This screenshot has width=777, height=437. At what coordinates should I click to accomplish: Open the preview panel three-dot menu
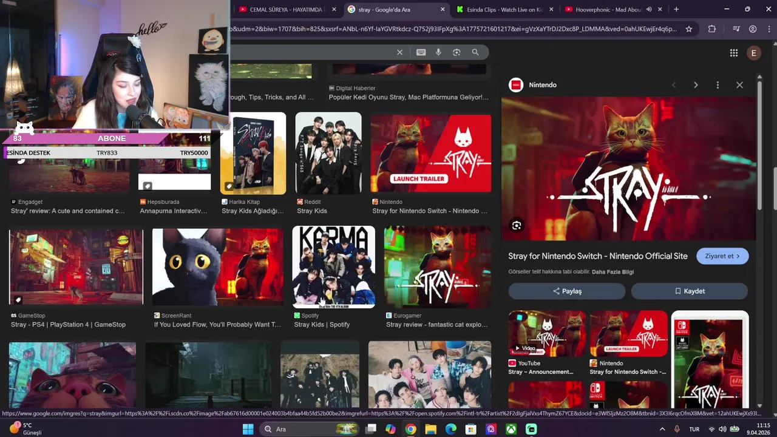point(718,85)
